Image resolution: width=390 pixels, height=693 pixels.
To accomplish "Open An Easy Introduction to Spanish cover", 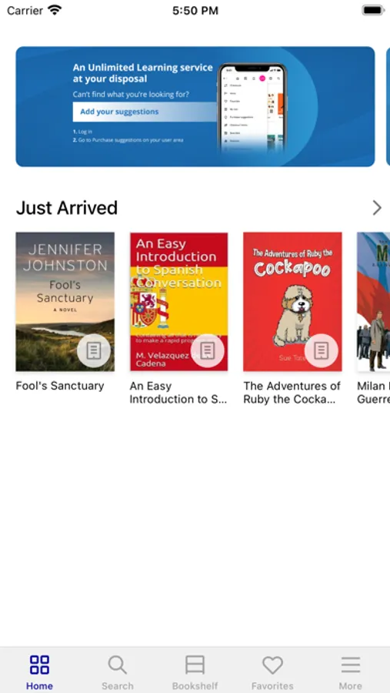I will (179, 301).
